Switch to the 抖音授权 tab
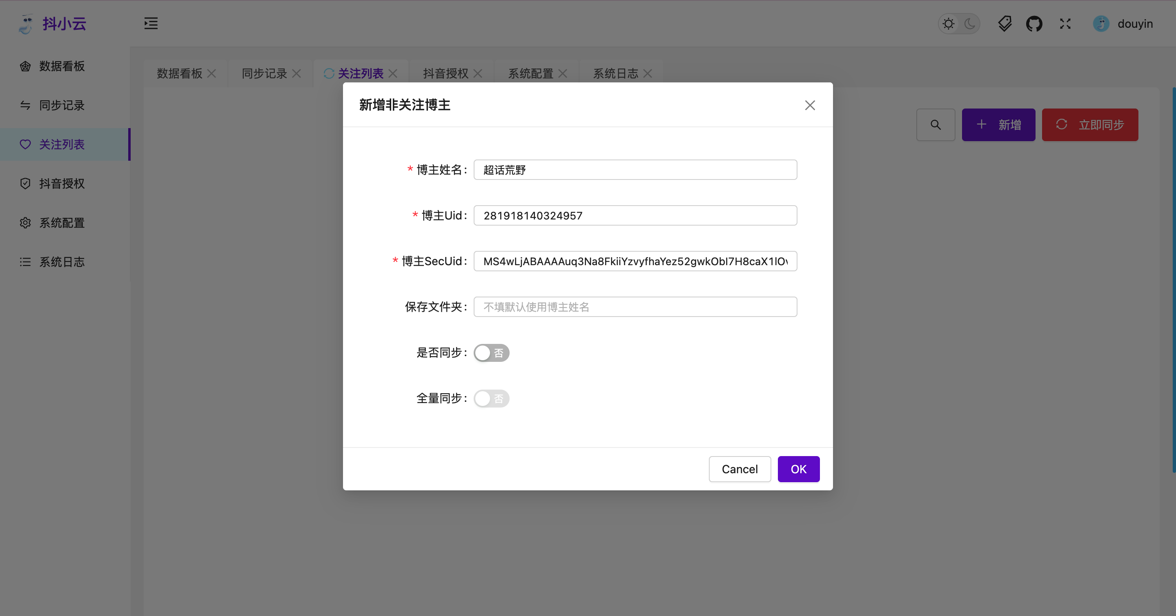1176x616 pixels. 445,73
